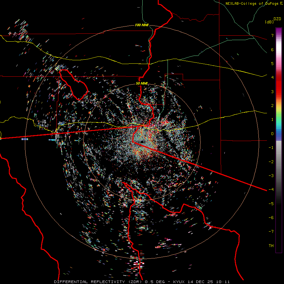Image resolution: width=284 pixels, height=284 pixels.
Task: Click the -6 tick on the scale
Action: click(x=271, y=218)
